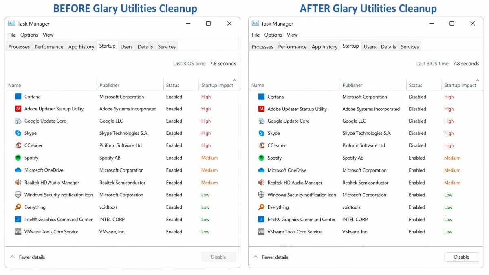Click the Everything icon in the AFTER window
This screenshot has width=489, height=275.
[x=261, y=207]
